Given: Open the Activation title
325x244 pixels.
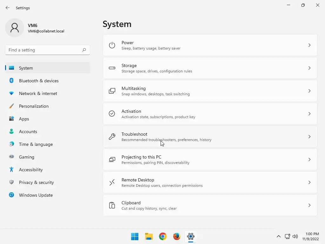Looking at the screenshot, I should [x=131, y=111].
